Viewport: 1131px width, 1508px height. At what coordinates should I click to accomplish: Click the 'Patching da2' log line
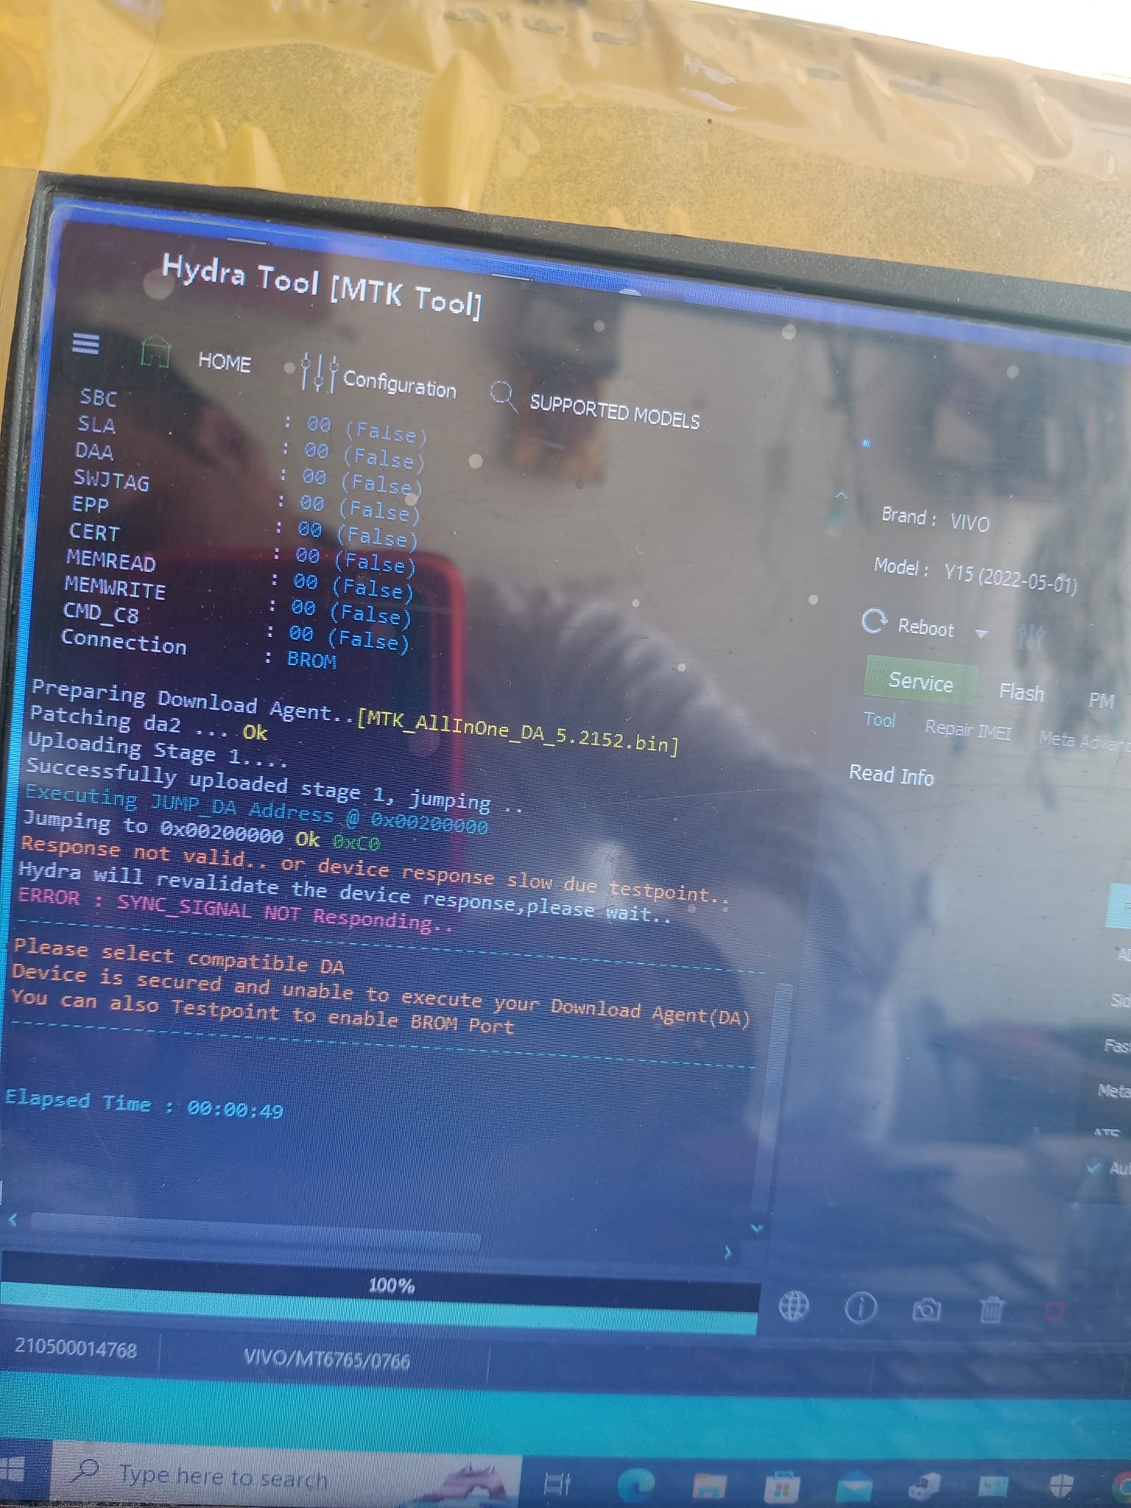coord(148,722)
